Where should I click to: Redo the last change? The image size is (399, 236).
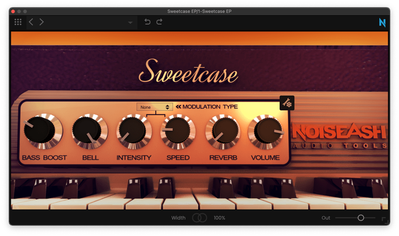[x=159, y=22]
